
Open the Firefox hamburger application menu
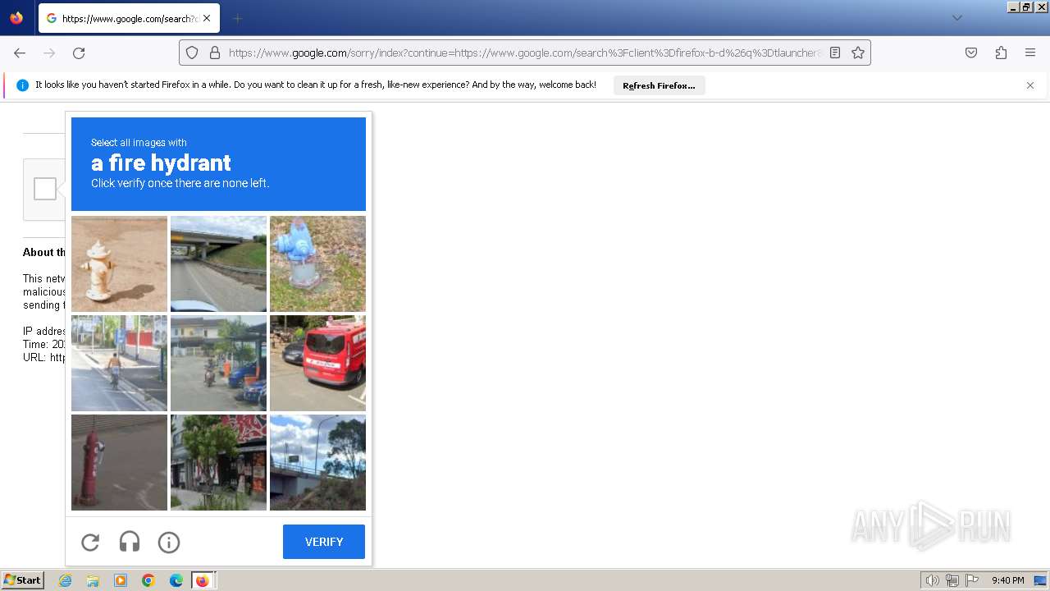[1030, 53]
